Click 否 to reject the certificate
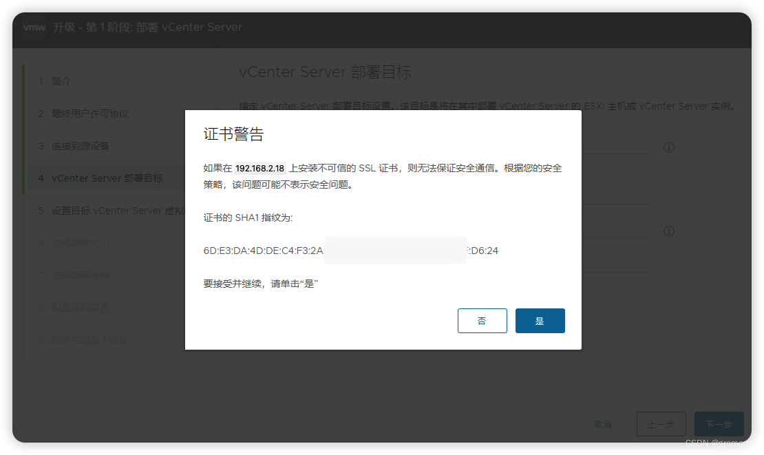Screen dimensions: 764x455 coord(482,320)
